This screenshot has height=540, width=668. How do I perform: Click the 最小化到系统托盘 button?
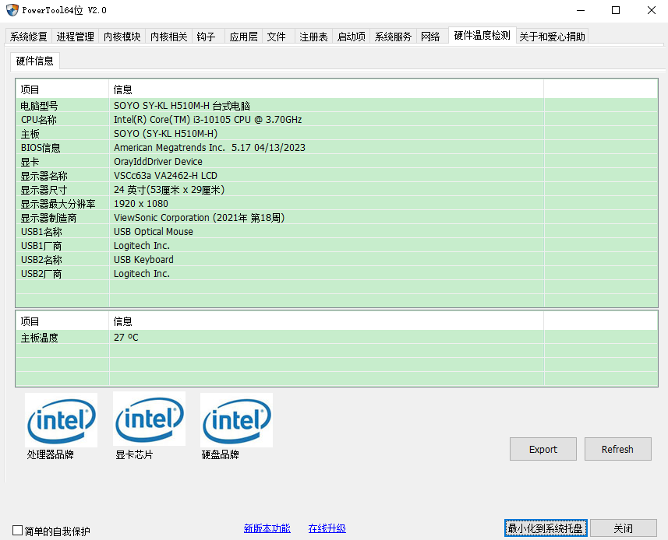[545, 528]
